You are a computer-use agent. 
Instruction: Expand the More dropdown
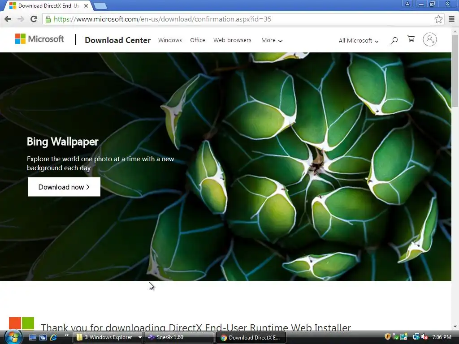(272, 40)
